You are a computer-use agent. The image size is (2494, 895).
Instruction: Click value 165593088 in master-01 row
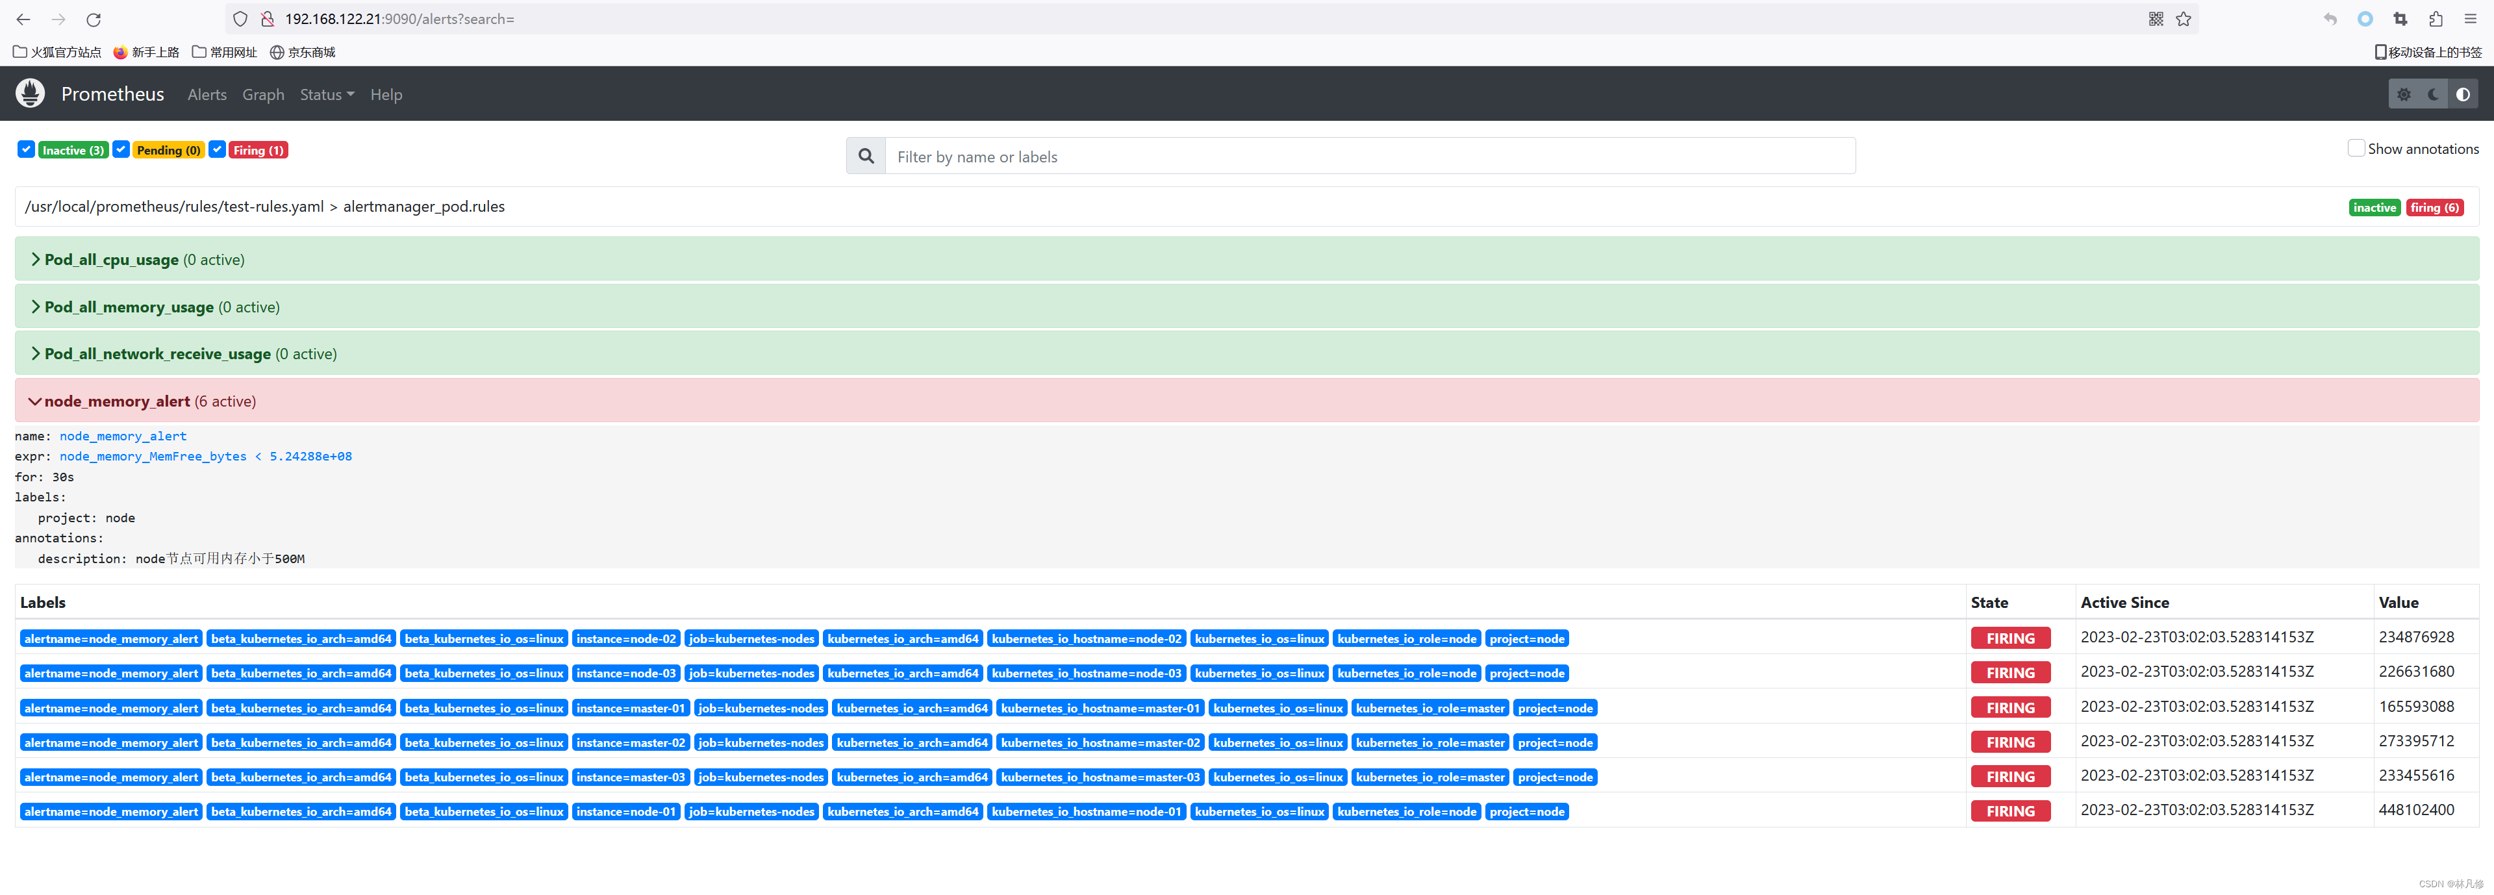(x=2415, y=707)
